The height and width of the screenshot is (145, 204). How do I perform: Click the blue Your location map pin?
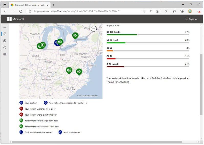pyautogui.click(x=56, y=43)
